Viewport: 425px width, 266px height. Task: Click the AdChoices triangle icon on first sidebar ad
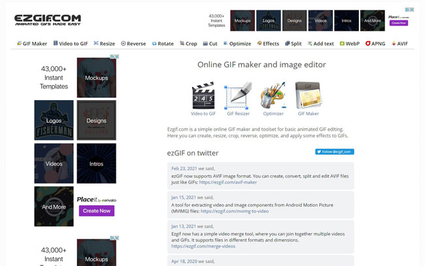tap(112, 57)
